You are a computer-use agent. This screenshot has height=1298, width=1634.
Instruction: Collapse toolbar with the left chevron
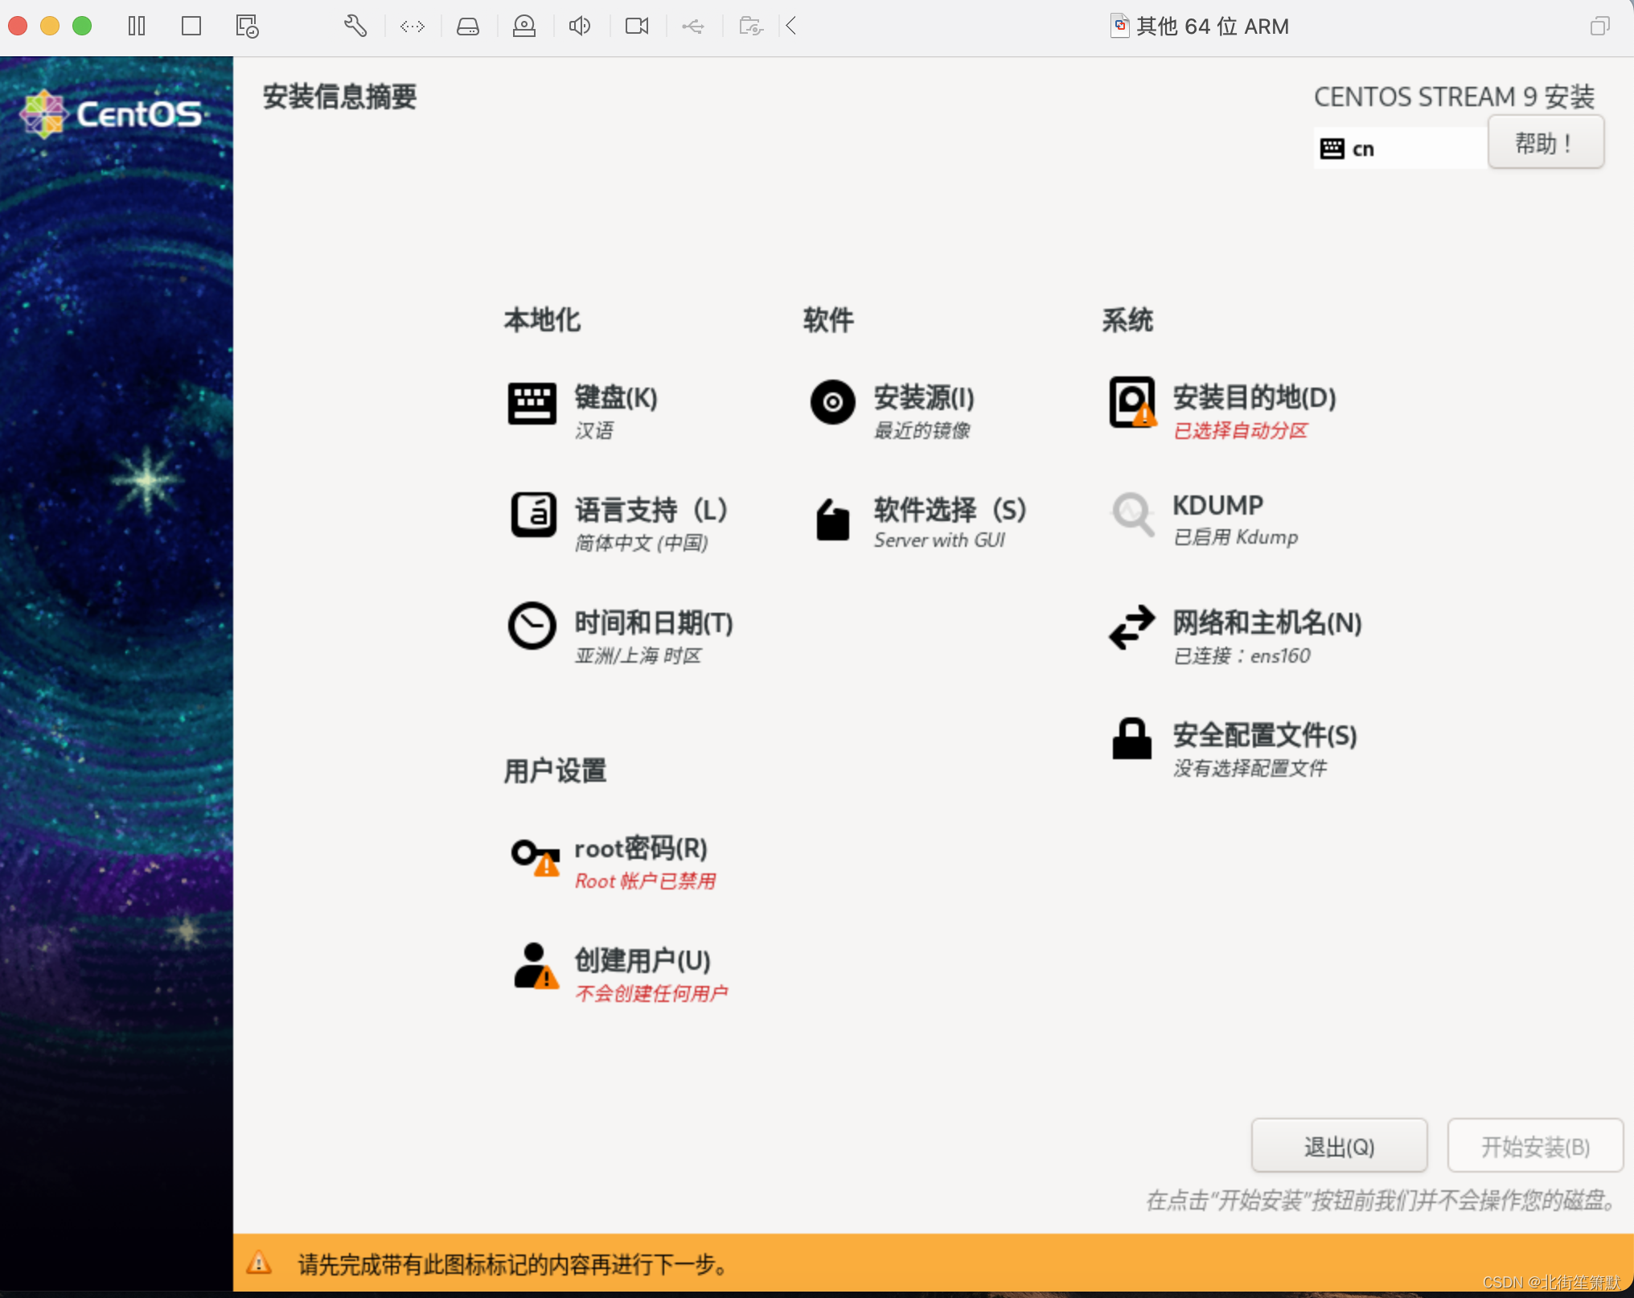click(x=791, y=27)
